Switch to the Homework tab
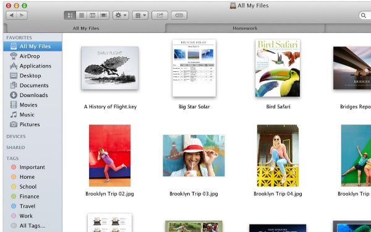Screen dimensions: 371x232 click(245, 28)
